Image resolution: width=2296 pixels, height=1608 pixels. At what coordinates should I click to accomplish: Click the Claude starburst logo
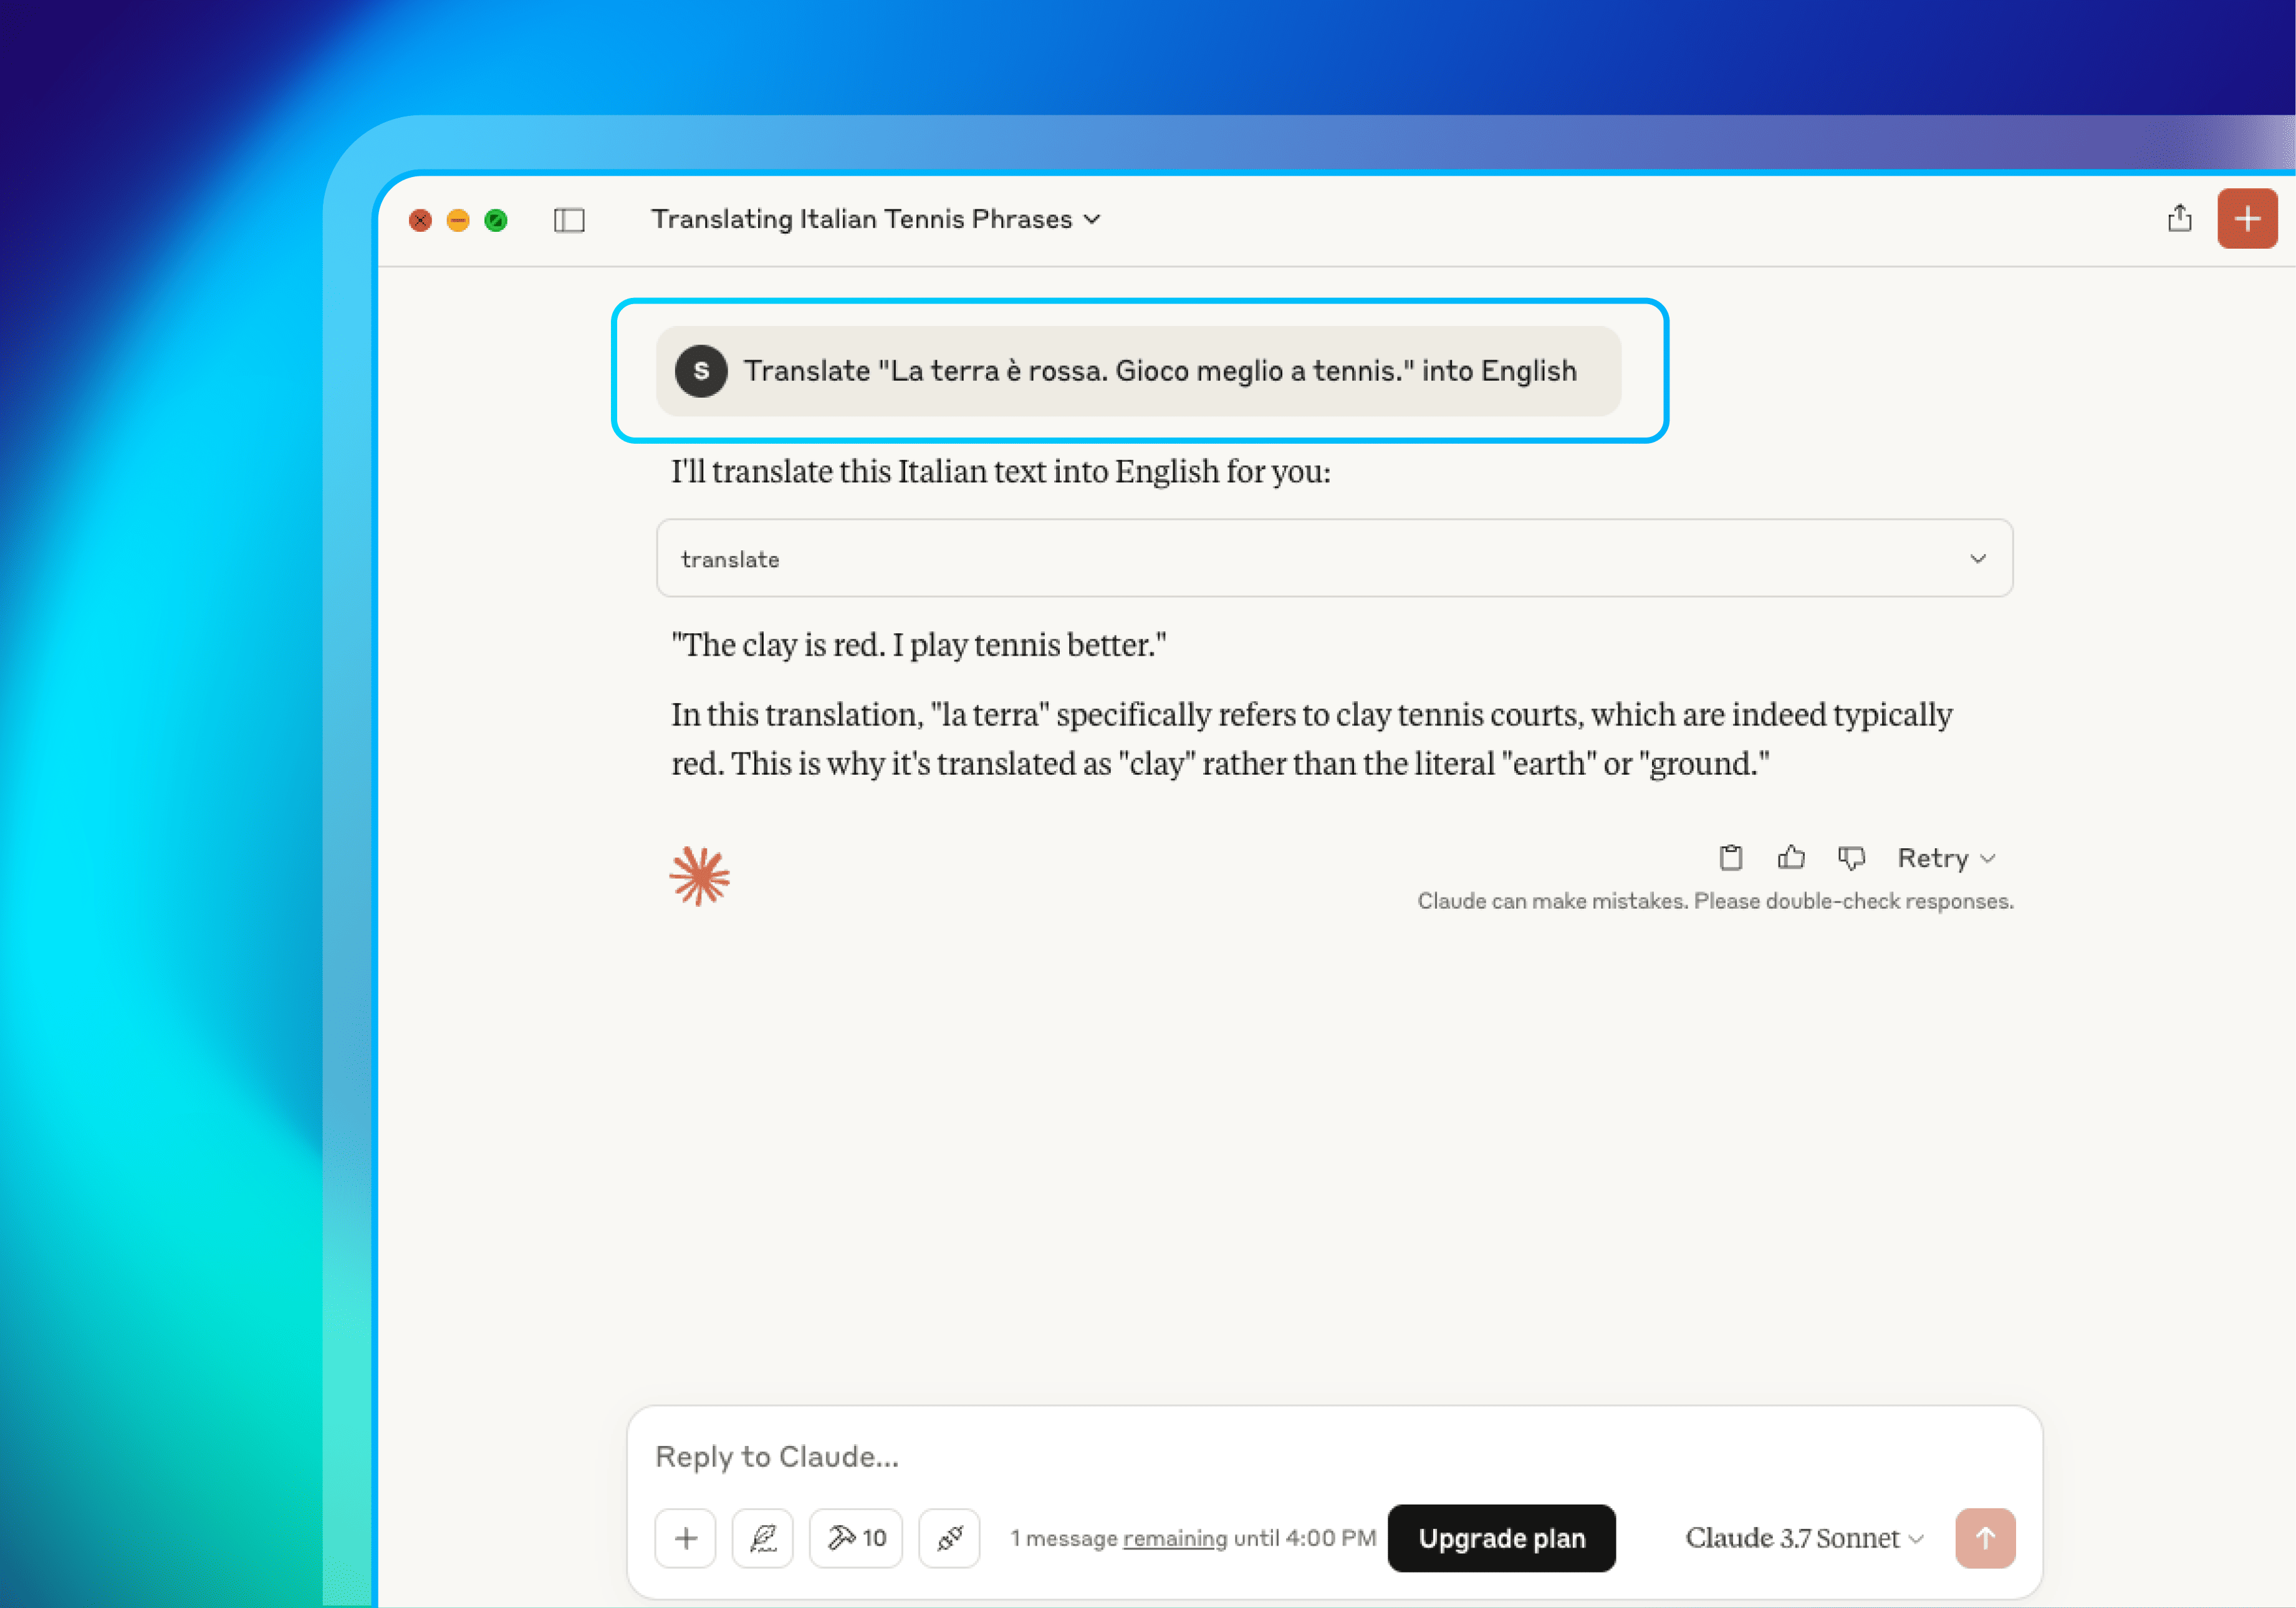(x=700, y=876)
